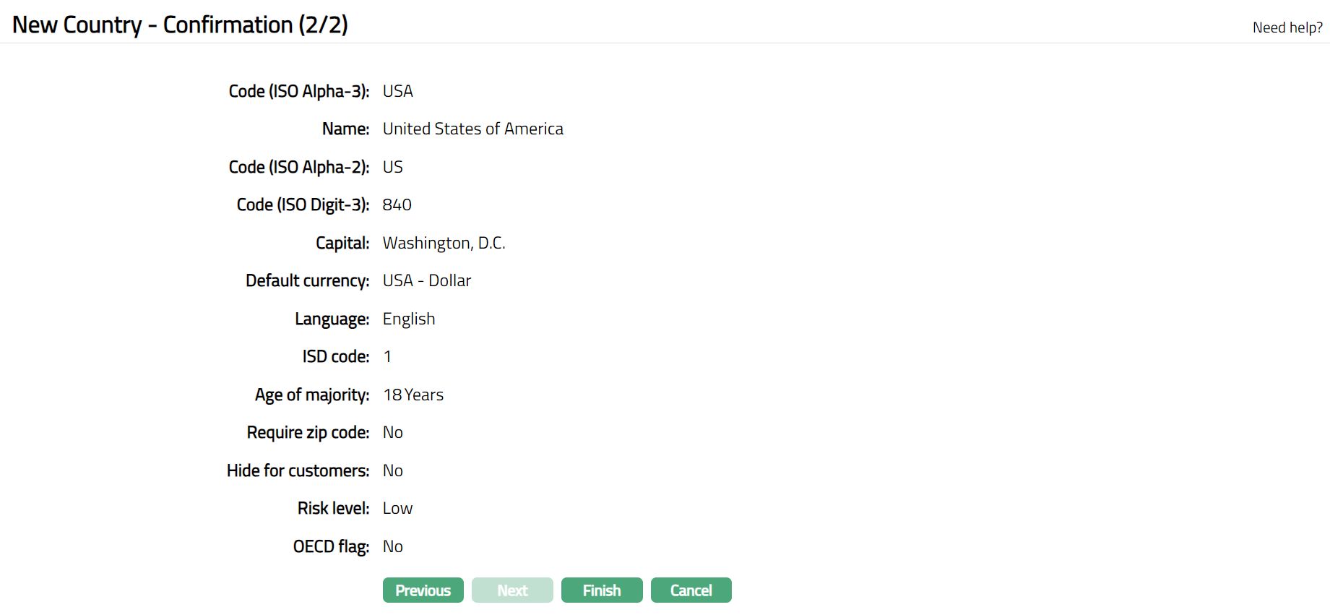Click the Previous button

423,590
